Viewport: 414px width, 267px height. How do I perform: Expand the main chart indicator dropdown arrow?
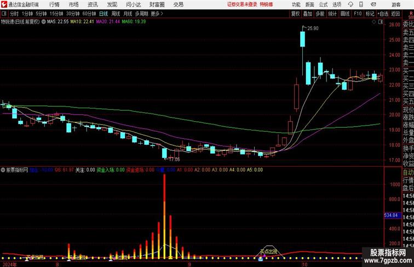[x=44, y=22]
